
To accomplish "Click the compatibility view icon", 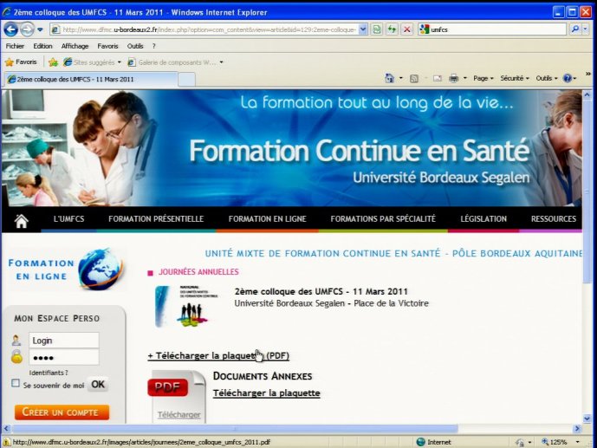I will [x=377, y=29].
